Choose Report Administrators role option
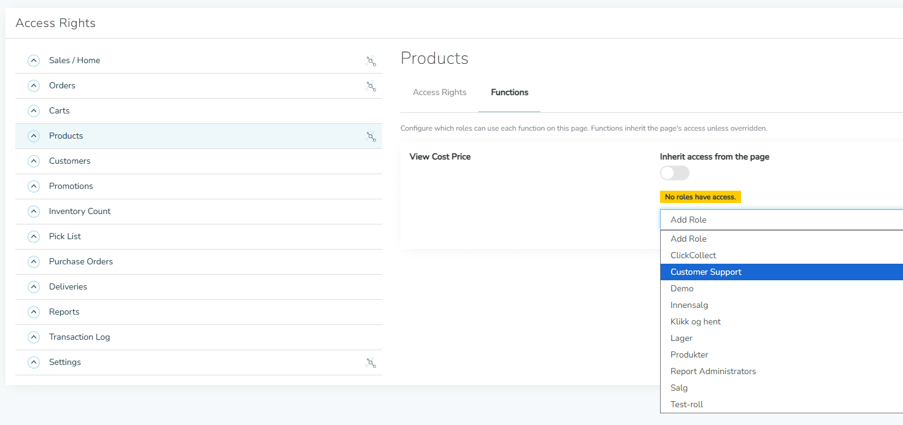 pos(782,372)
